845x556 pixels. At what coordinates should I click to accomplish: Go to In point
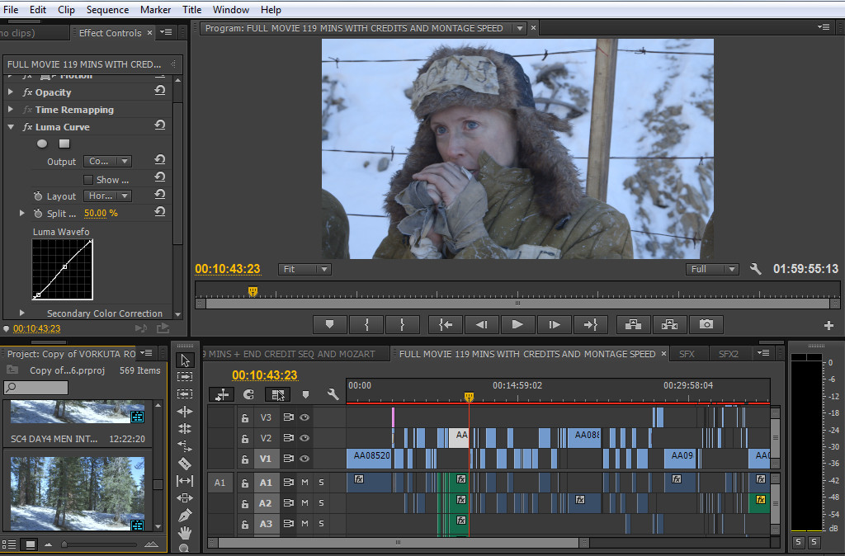(445, 324)
